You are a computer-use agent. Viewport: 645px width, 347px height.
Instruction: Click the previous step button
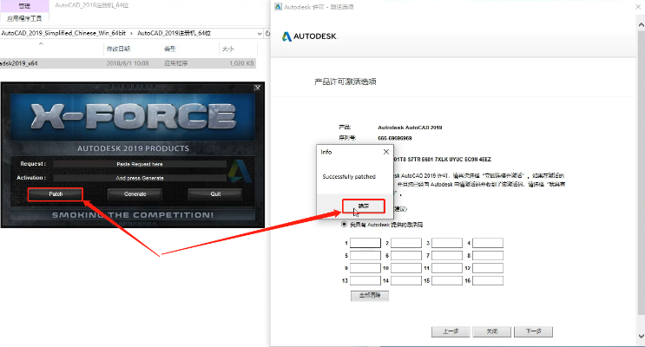[x=451, y=331]
